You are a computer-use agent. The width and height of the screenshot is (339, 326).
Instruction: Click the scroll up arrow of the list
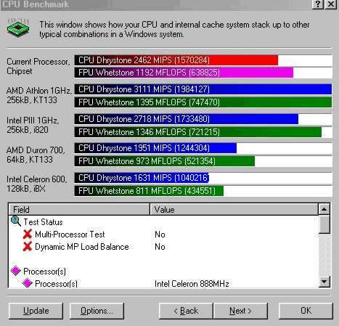pos(324,209)
